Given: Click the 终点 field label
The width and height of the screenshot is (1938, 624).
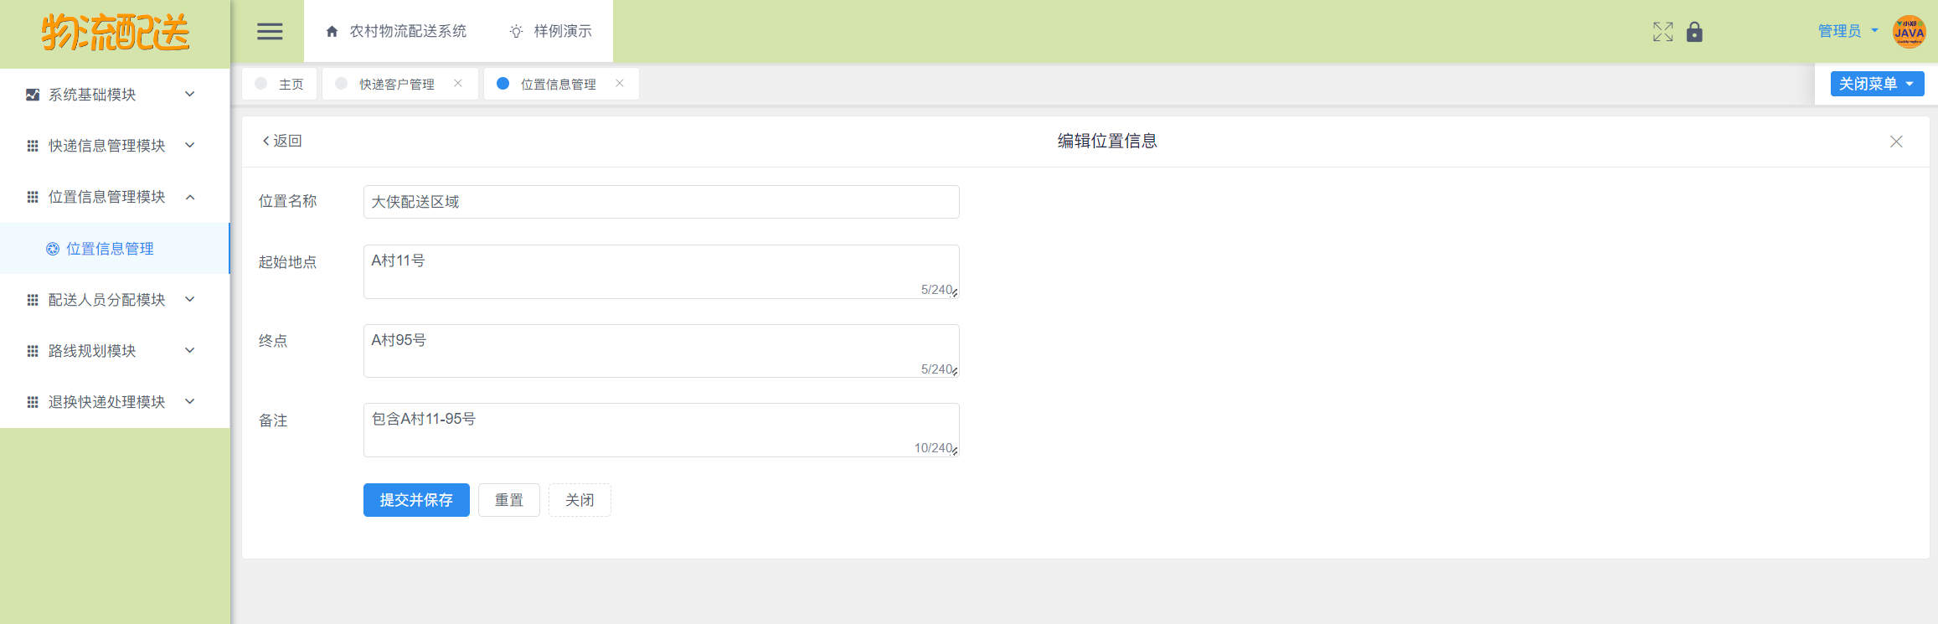Looking at the screenshot, I should coord(273,341).
